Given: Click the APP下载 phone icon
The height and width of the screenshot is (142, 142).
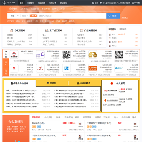Looking at the screenshot, I should coord(133,3).
